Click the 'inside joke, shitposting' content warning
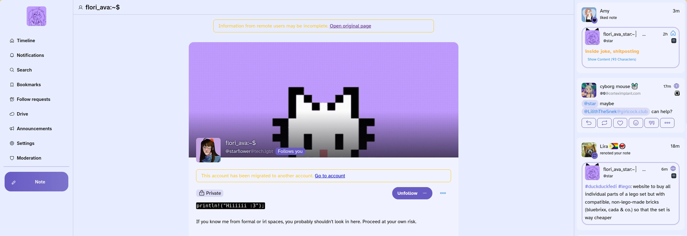 pyautogui.click(x=612, y=51)
